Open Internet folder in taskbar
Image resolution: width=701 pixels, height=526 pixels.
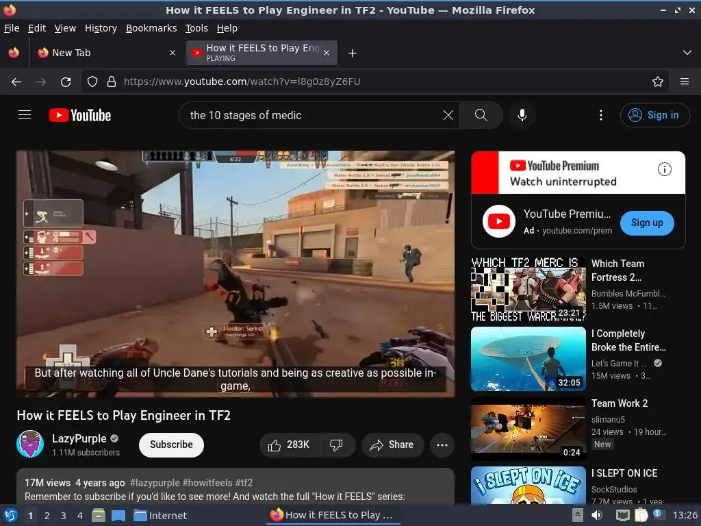[160, 516]
